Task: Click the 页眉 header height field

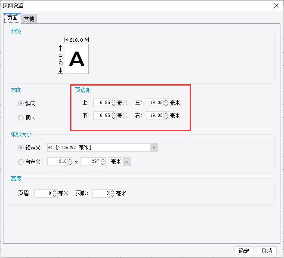Action: pos(43,193)
